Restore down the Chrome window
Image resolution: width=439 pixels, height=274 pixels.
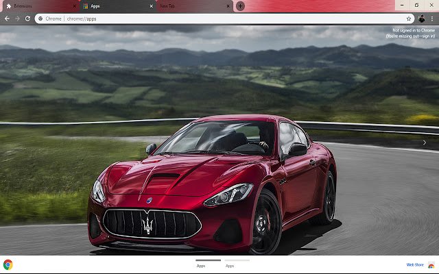pyautogui.click(x=417, y=5)
